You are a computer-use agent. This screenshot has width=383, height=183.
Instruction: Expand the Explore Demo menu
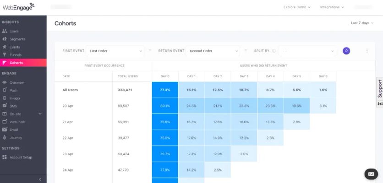click(297, 7)
